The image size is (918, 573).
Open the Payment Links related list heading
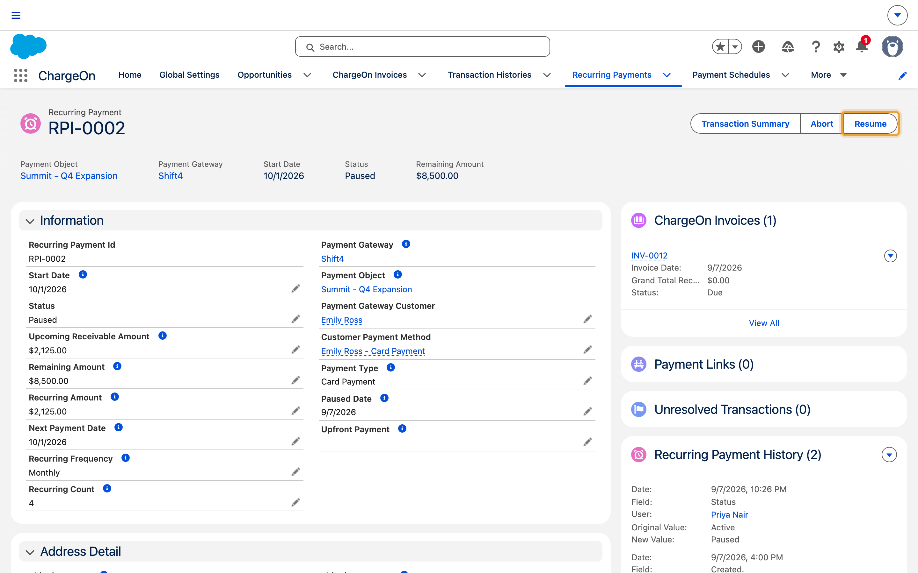[704, 364]
